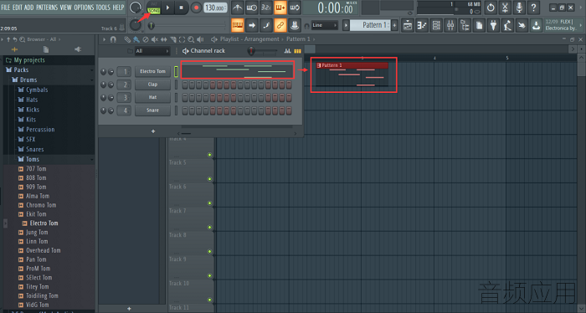Select the playlist paint brush tool

click(136, 39)
